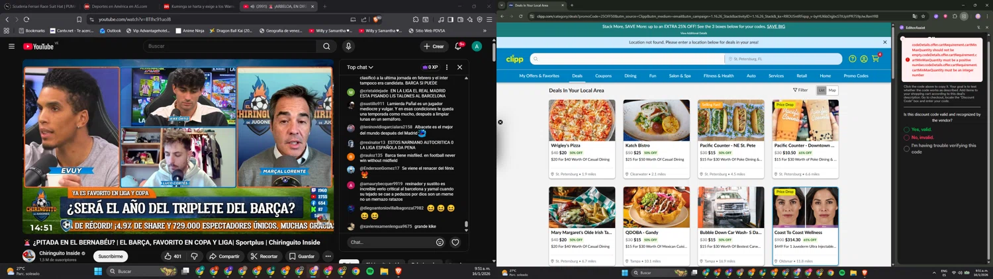
Task: Open Chrome tab search dropdown arrow
Action: click(x=500, y=5)
